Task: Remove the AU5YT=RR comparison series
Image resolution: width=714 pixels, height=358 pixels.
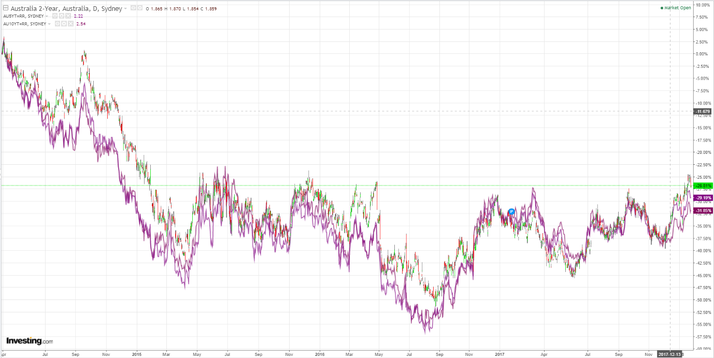Action: [x=68, y=16]
